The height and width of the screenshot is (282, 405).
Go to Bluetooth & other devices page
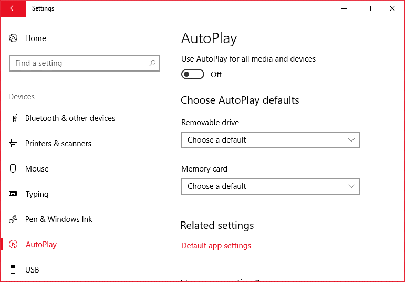(x=70, y=118)
